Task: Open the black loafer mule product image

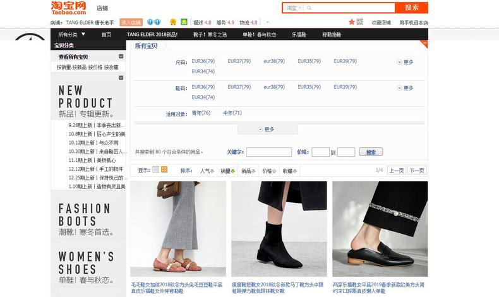Action: 380,229
